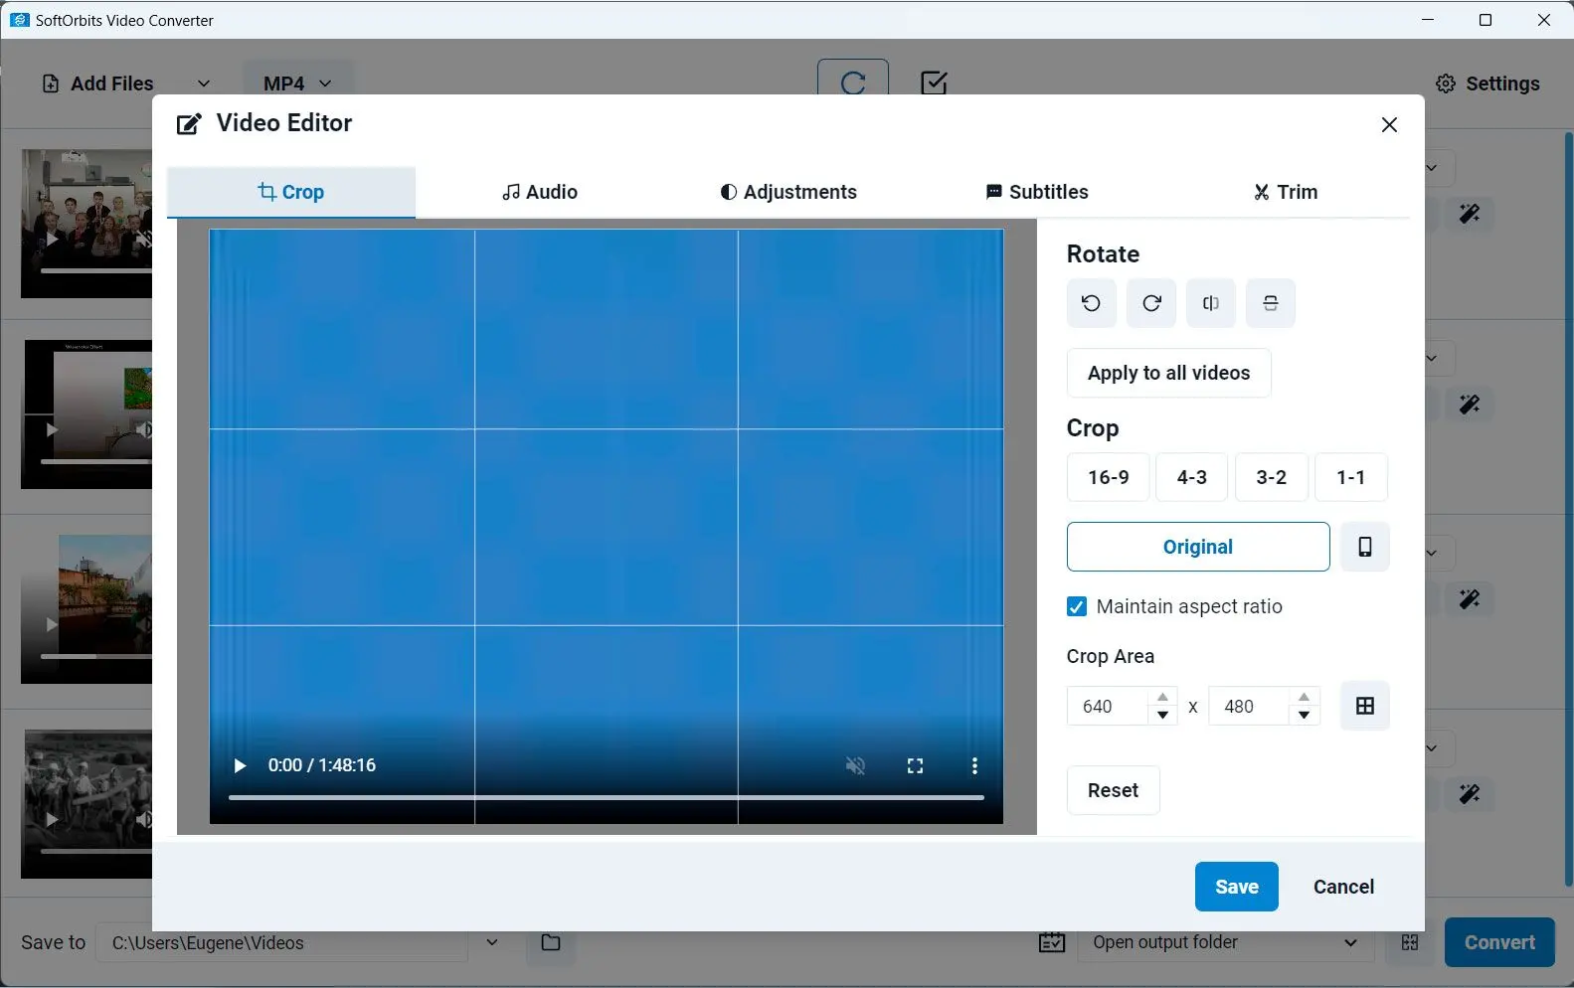The image size is (1574, 988).
Task: Rotate video counterclockwise
Action: tap(1091, 303)
